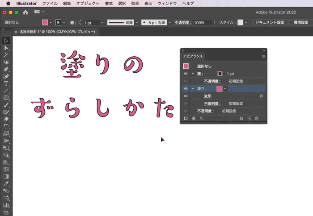
Task: Toggle visibility of the 塗り fill attribute
Action: 186,89
